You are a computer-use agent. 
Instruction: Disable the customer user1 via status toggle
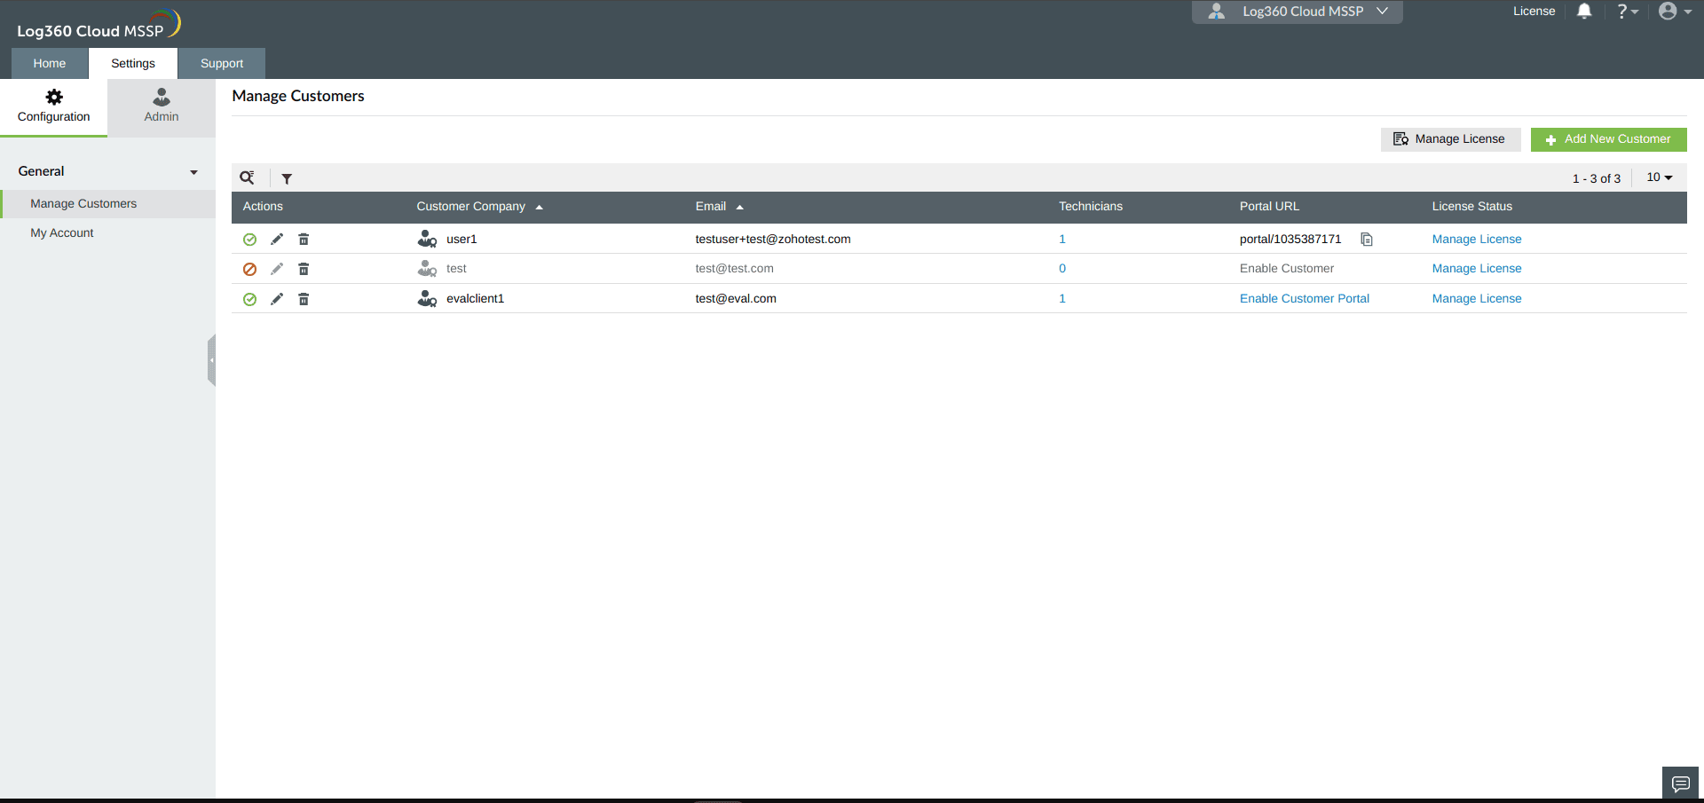click(248, 238)
